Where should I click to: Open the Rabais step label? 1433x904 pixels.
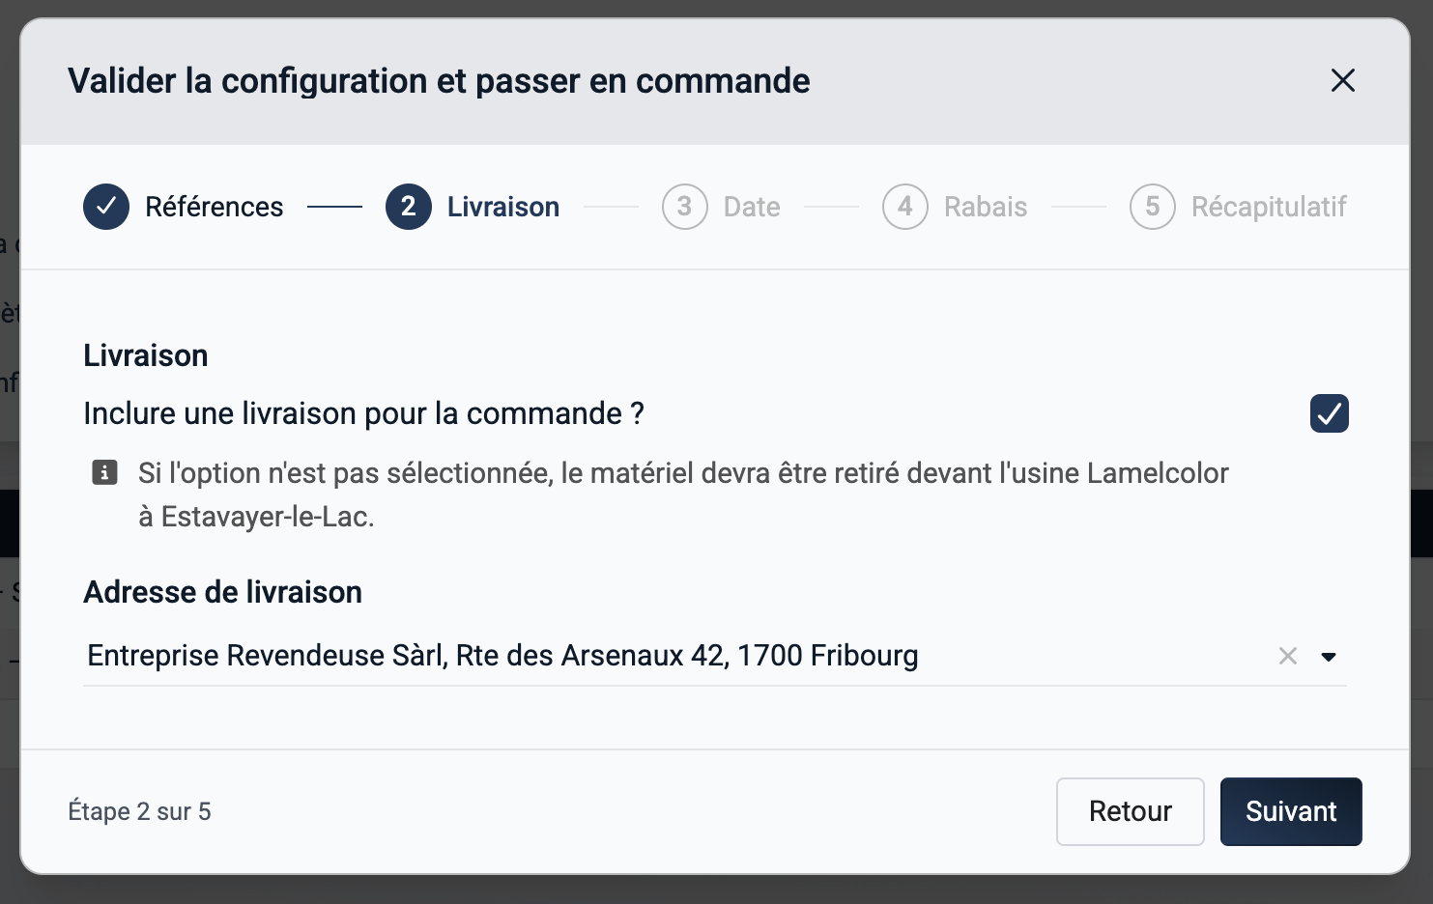pos(986,207)
